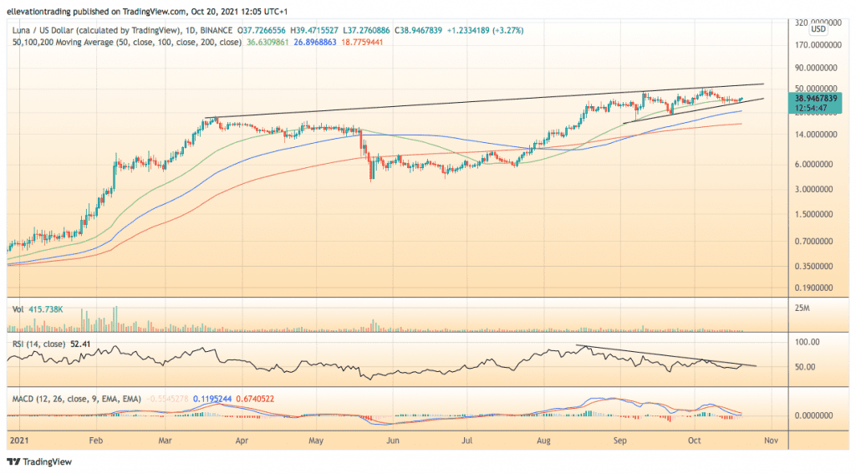
Task: Click the high value H39.4715527 in the header
Action: (x=314, y=31)
